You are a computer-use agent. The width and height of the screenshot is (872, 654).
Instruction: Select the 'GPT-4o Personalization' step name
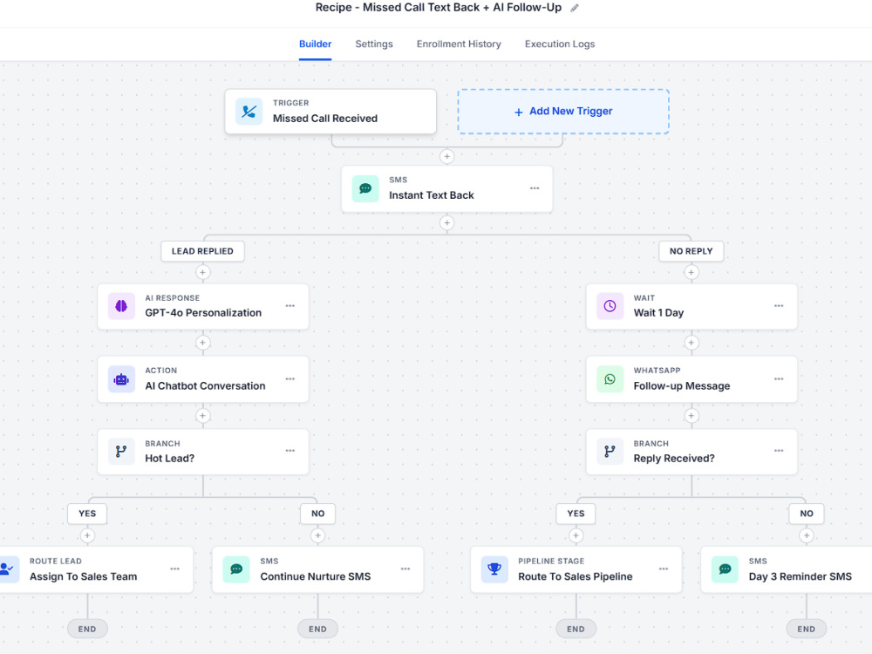[203, 312]
